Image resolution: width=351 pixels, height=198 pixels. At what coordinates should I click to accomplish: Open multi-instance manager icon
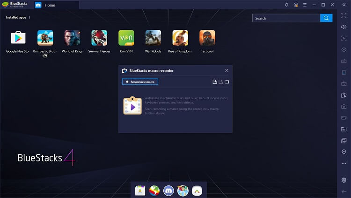(x=344, y=141)
